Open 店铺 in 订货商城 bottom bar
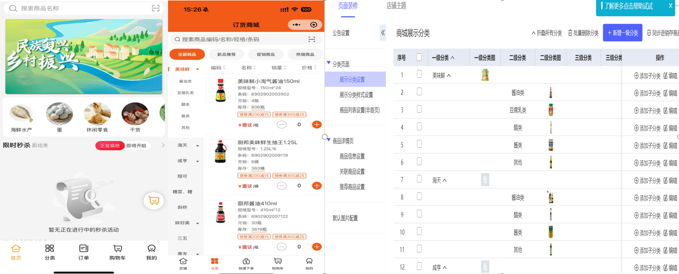The height and width of the screenshot is (274, 679). click(x=183, y=264)
